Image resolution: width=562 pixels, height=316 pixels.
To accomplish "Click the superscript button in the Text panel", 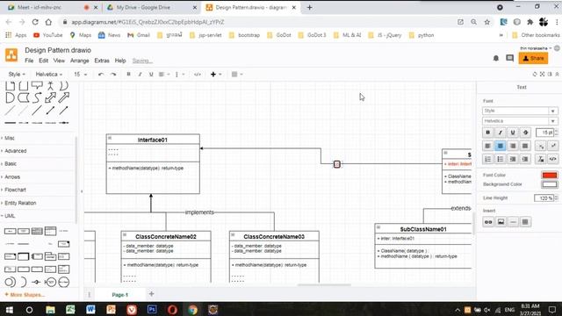I will pos(553,146).
